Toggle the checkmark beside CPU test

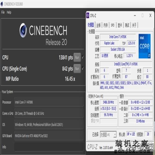click(83, 57)
